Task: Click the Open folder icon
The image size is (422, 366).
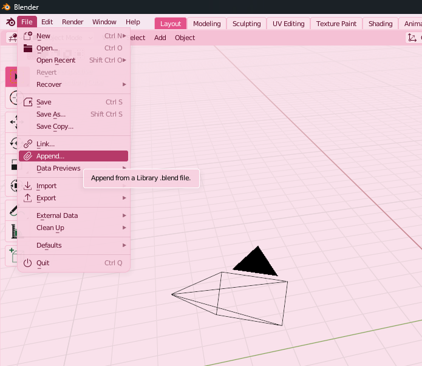Action: (x=28, y=48)
